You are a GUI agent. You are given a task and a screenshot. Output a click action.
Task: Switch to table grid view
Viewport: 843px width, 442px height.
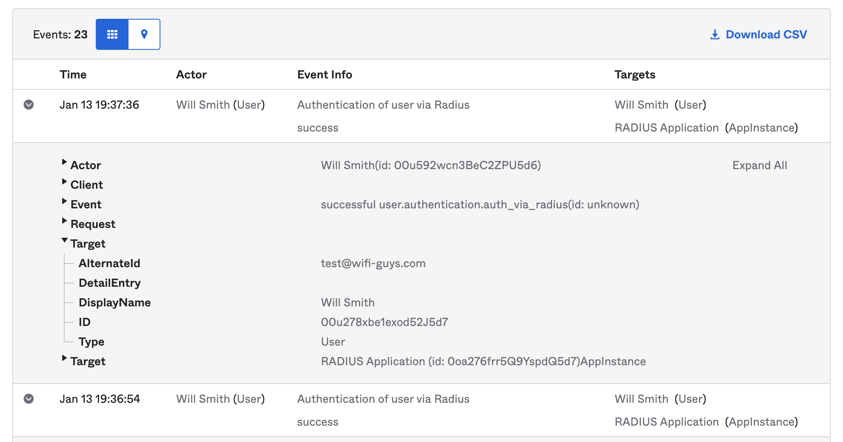pyautogui.click(x=112, y=34)
